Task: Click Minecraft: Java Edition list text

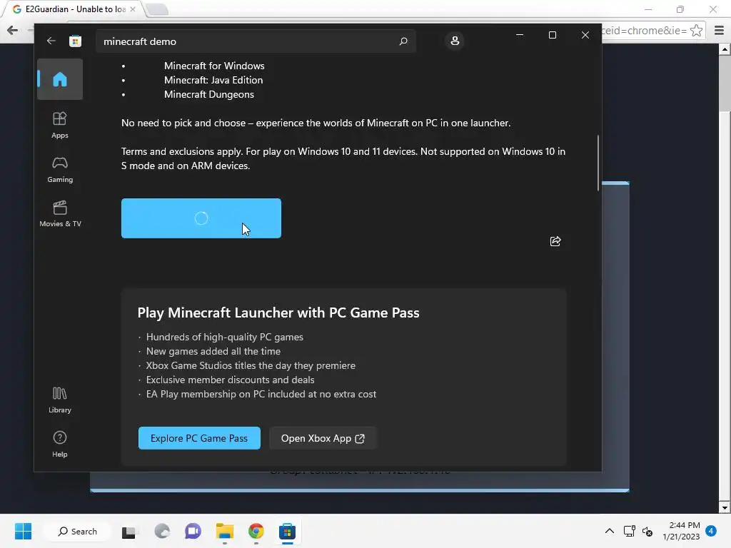Action: tap(213, 80)
